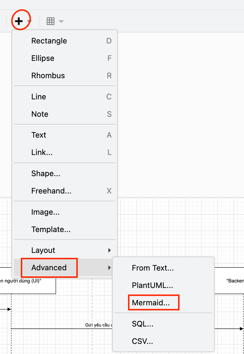Viewport: 244px width, 354px height.
Task: Open the SQL... import option
Action: [143, 324]
